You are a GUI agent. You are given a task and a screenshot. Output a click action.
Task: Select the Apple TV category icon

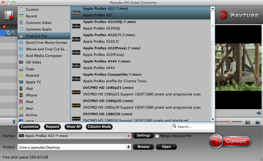pos(21,82)
